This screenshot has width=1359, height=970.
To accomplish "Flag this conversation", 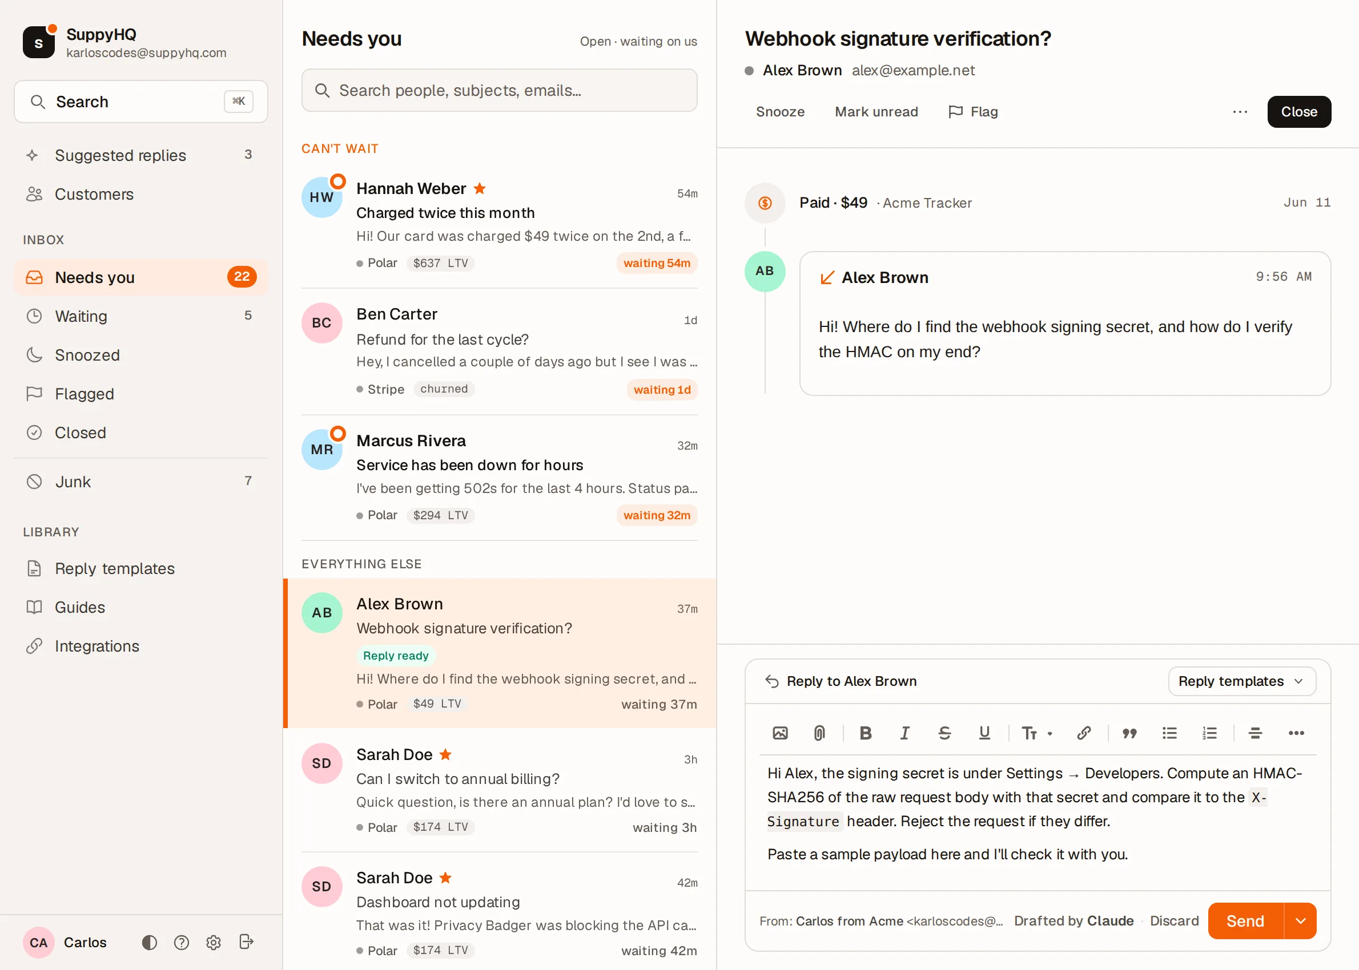I will [974, 112].
